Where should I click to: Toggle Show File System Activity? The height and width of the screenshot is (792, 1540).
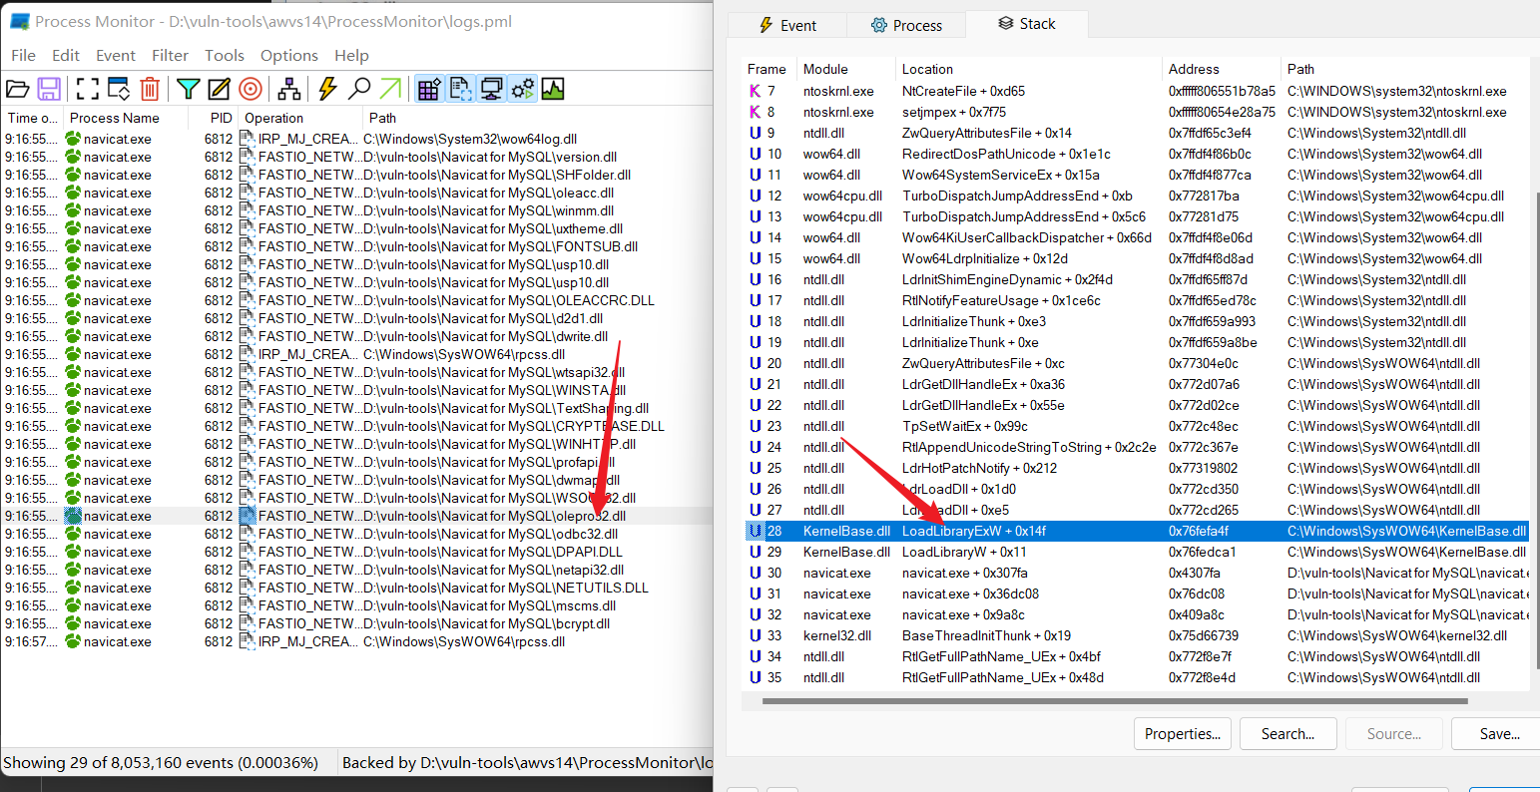pyautogui.click(x=460, y=89)
